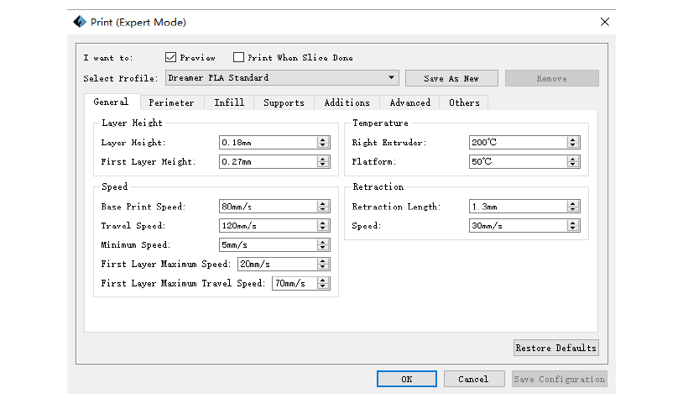Viewport: 683px width, 404px height.
Task: Confirm settings with the OK button
Action: pos(407,379)
